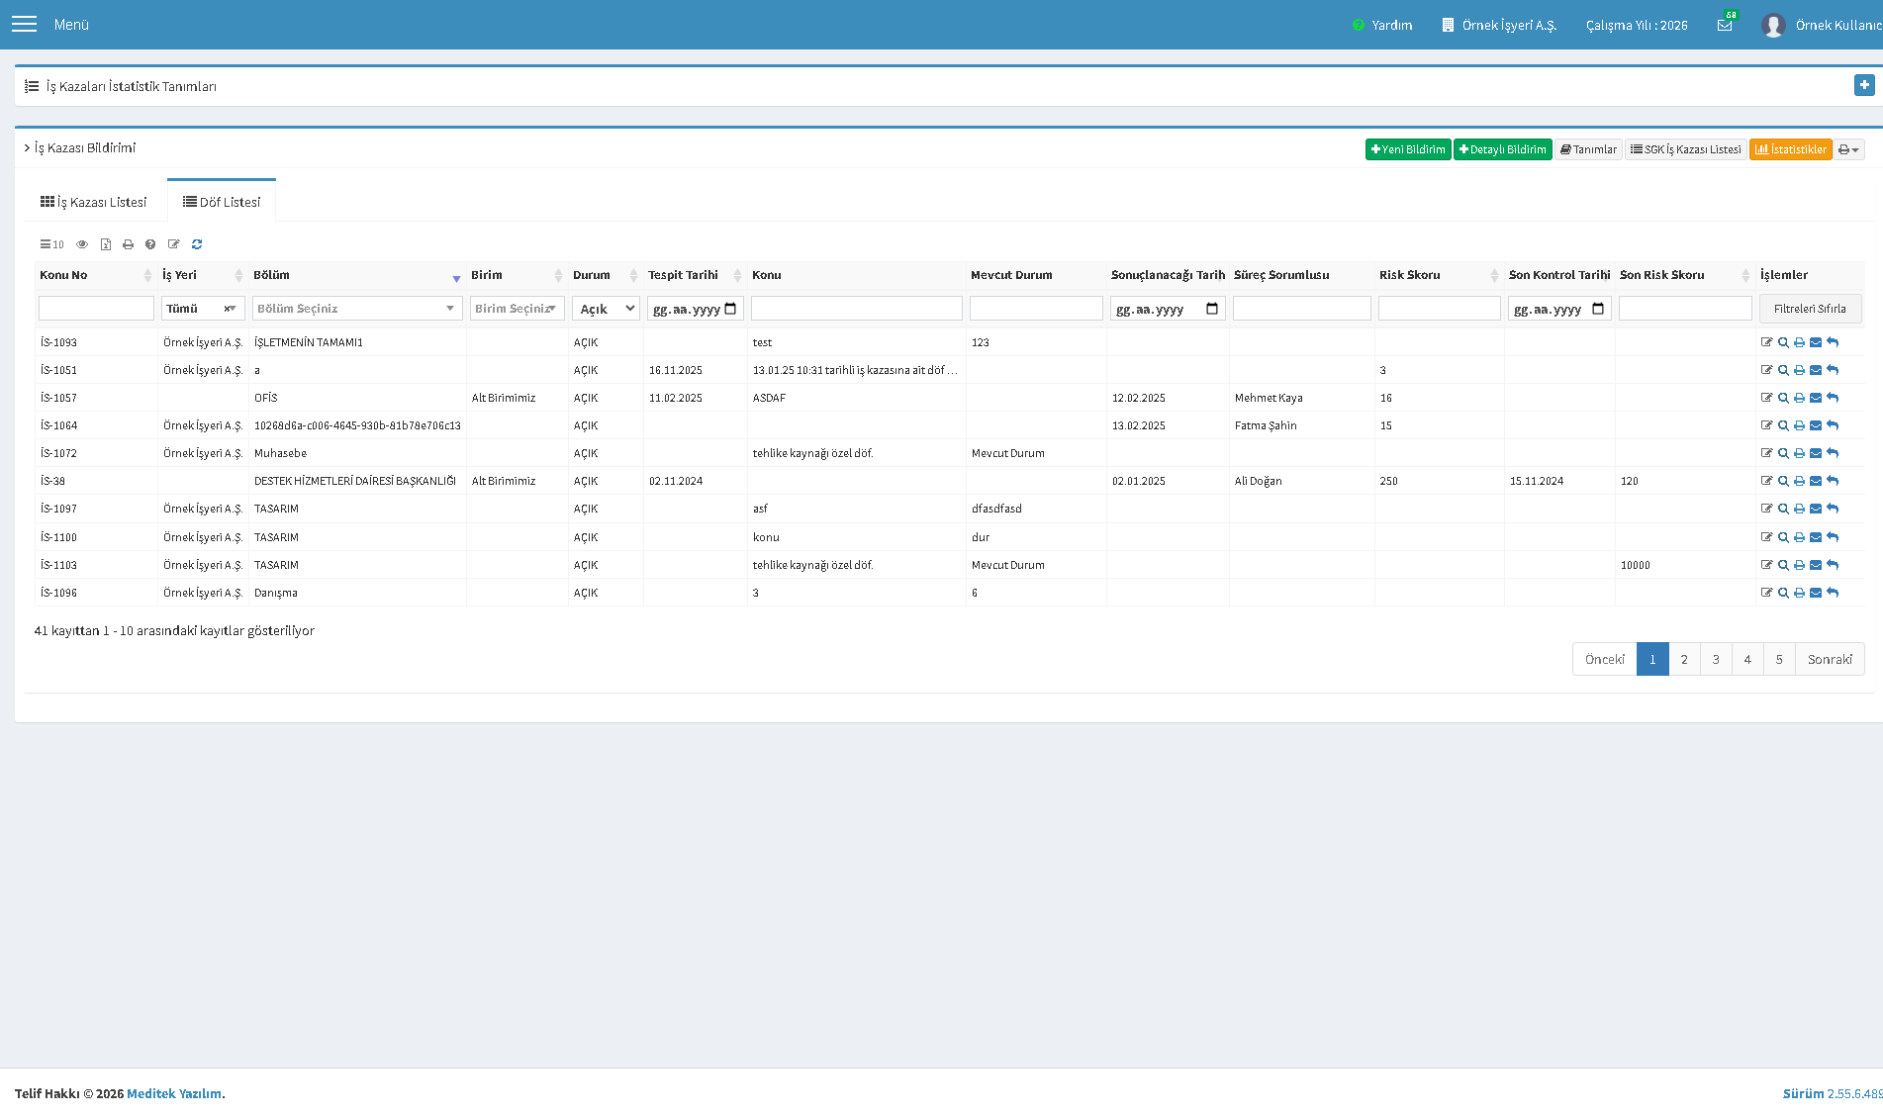
Task: Send mail for record İS-1064
Action: (1816, 425)
